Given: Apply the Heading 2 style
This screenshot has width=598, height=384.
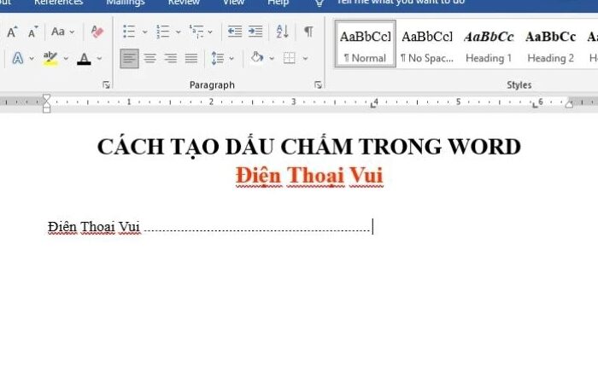Looking at the screenshot, I should pyautogui.click(x=550, y=44).
